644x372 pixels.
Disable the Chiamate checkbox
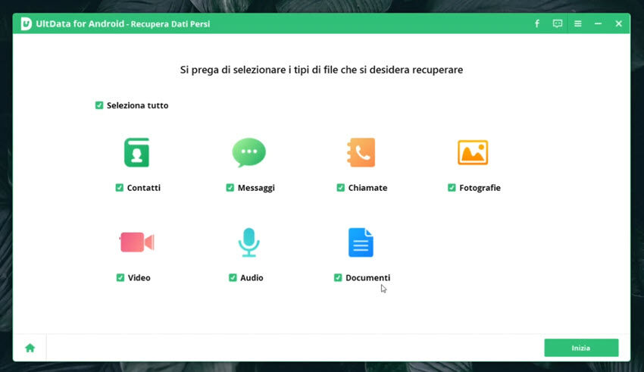(341, 188)
